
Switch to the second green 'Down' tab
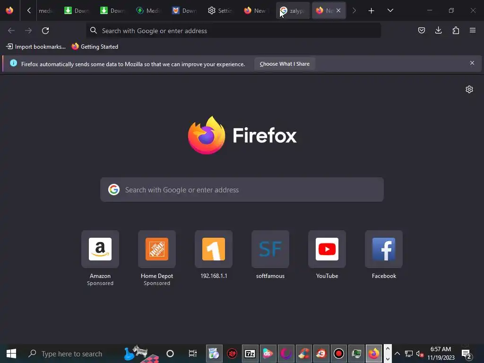(x=113, y=11)
